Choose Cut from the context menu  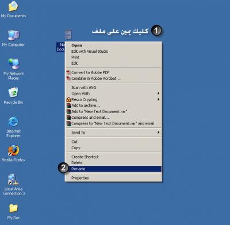point(113,142)
